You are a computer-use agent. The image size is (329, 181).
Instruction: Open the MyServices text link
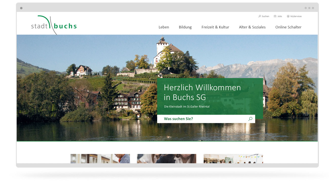tap(296, 16)
